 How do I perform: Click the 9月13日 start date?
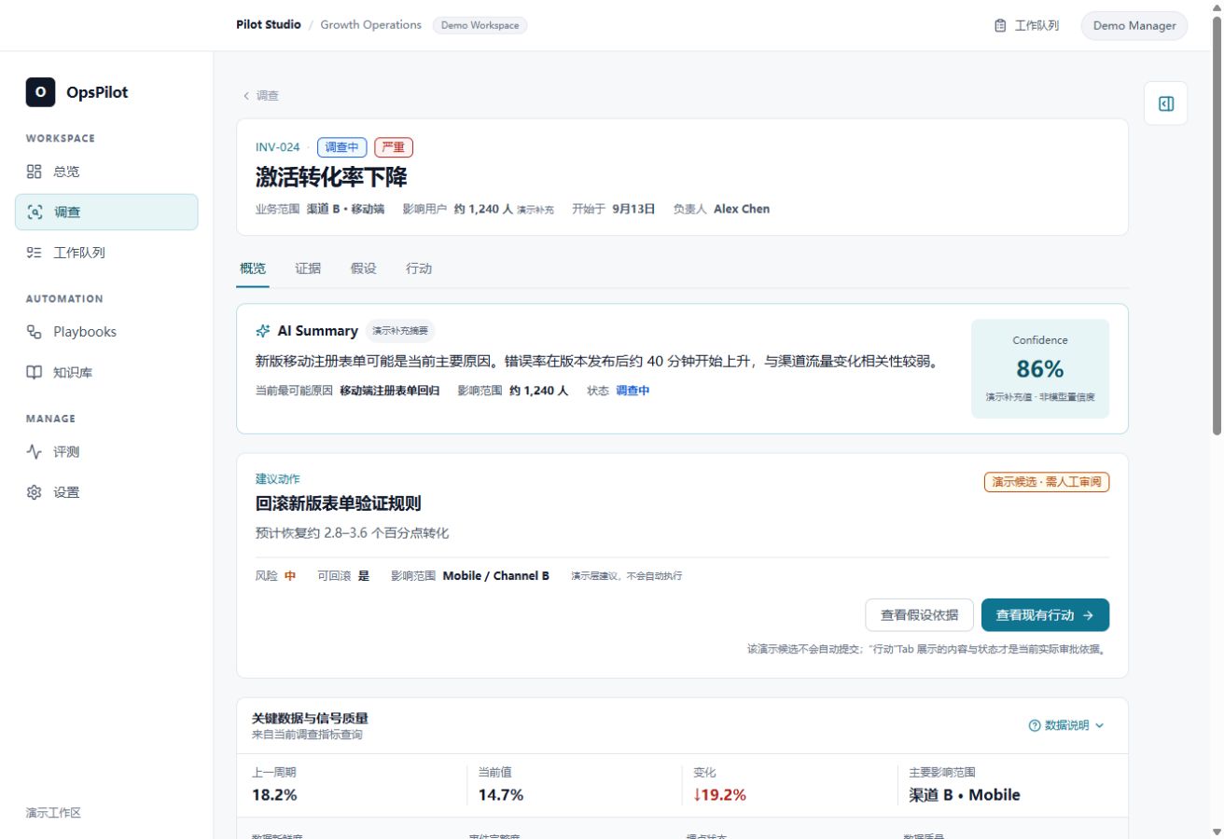click(x=633, y=209)
